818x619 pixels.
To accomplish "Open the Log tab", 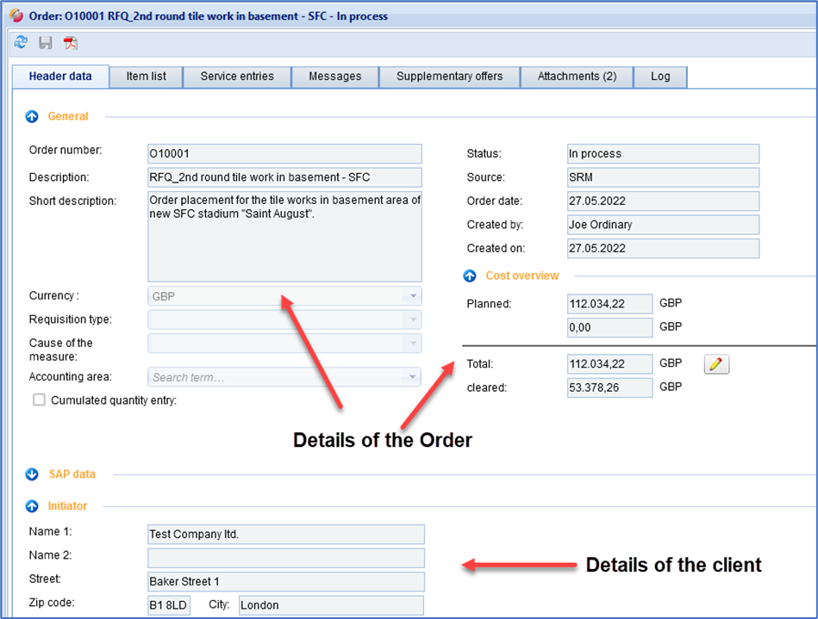I will click(660, 77).
